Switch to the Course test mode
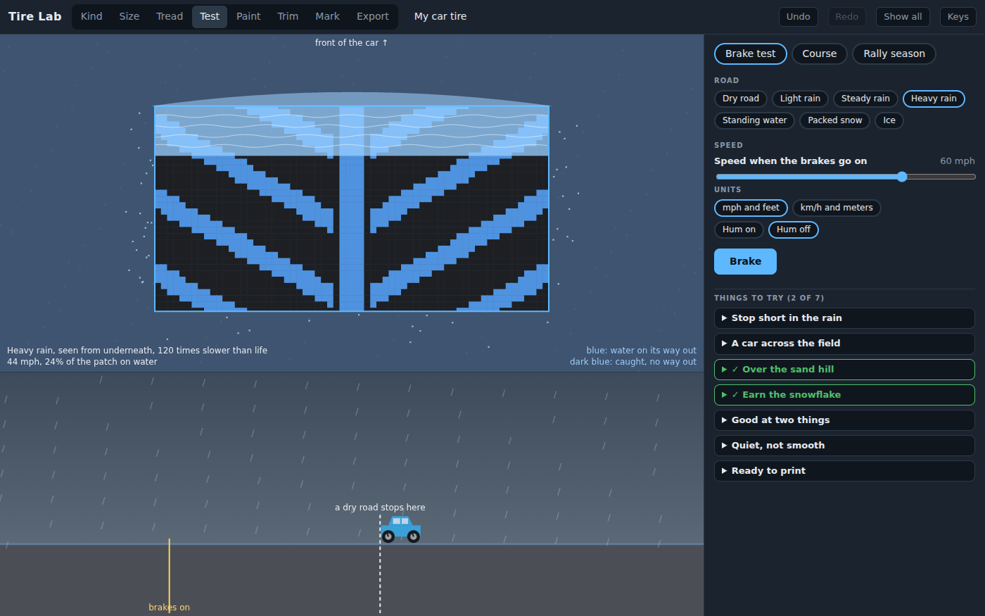This screenshot has height=616, width=985. (x=820, y=54)
